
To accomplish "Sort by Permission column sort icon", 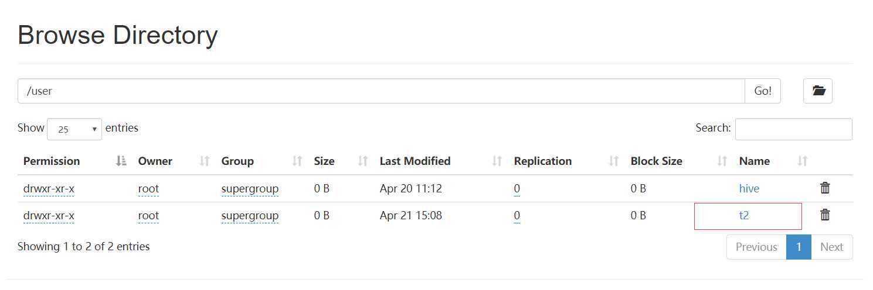I will coord(121,161).
